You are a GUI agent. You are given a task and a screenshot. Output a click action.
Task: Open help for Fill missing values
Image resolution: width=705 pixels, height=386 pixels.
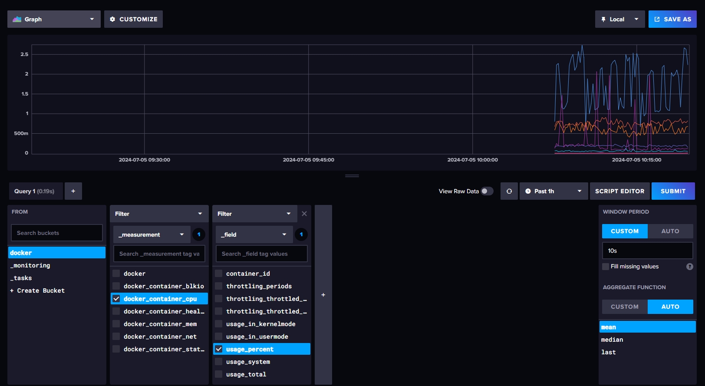(x=690, y=267)
